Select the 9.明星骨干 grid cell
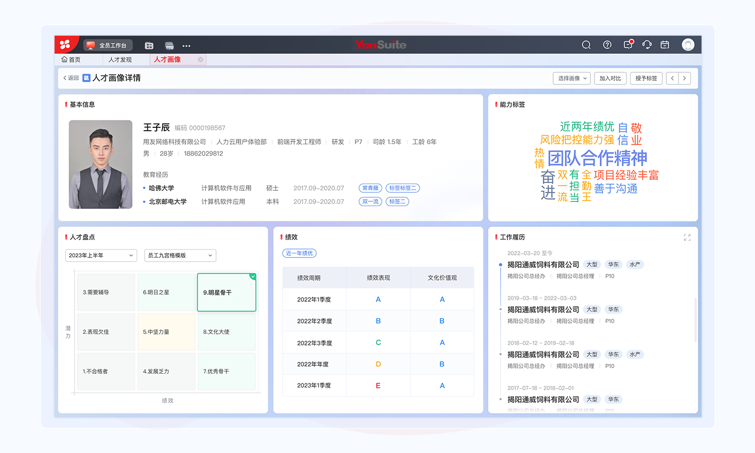 pos(226,292)
